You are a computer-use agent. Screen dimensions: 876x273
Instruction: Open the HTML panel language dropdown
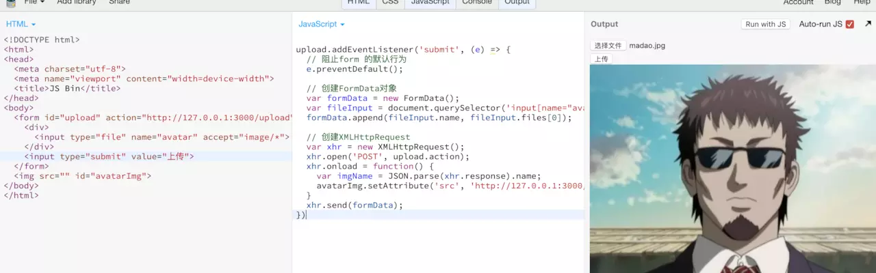[x=21, y=24]
